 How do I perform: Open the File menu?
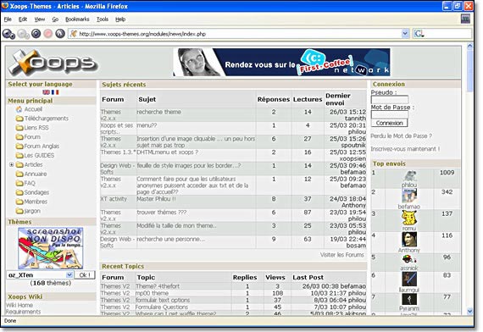8,19
